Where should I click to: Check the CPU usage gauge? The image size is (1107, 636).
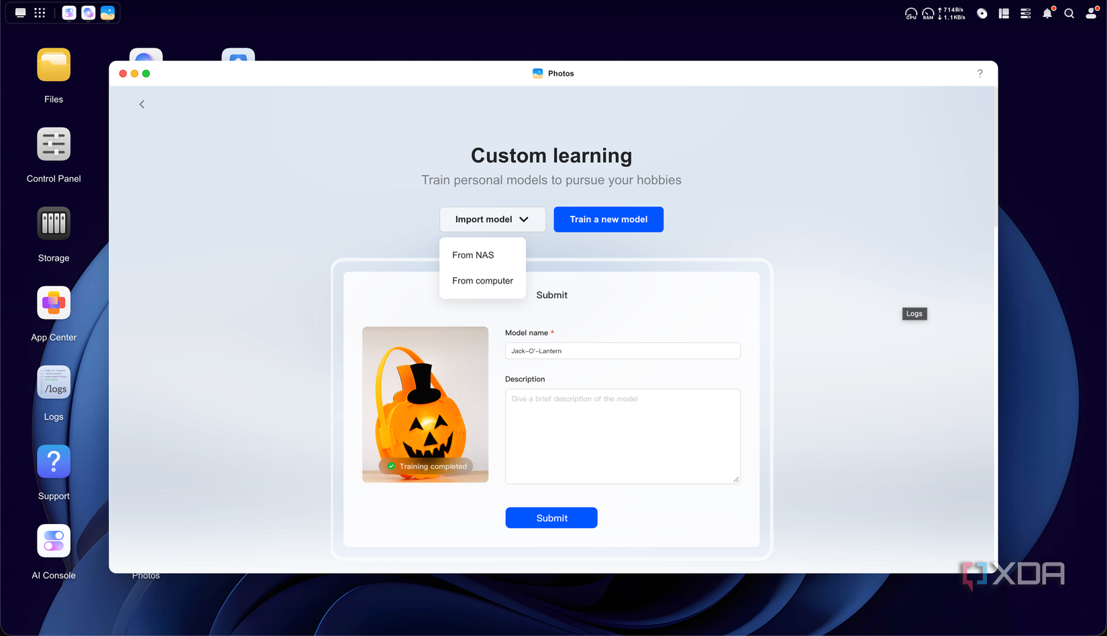coord(911,13)
